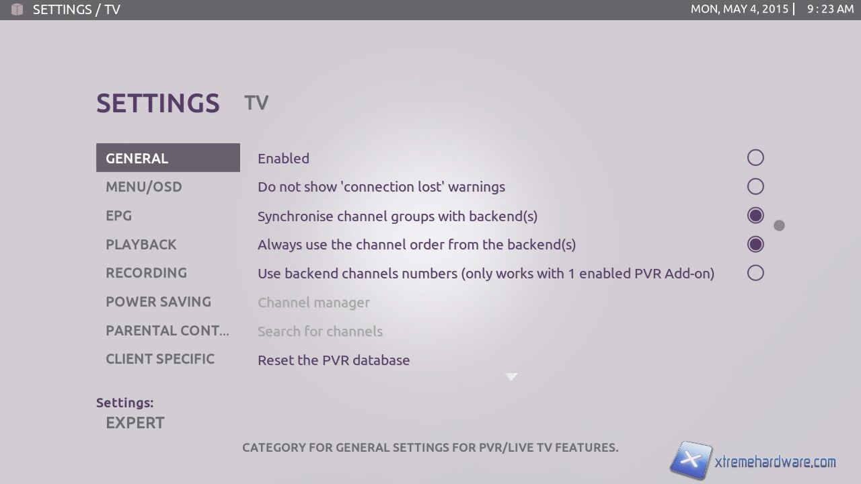Image resolution: width=861 pixels, height=484 pixels.
Task: Go to the RECORDING category
Action: coord(147,273)
